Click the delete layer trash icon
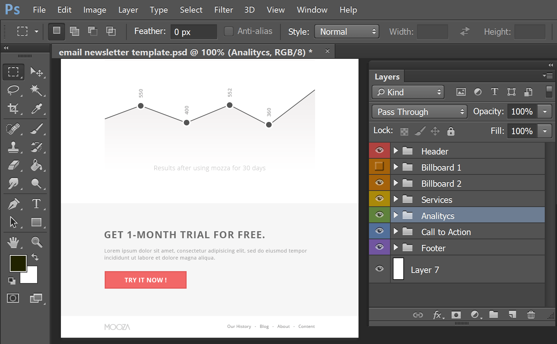This screenshot has height=344, width=557. coord(531,315)
